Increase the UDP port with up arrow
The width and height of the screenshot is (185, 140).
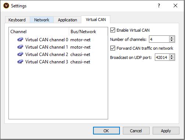coord(172,56)
